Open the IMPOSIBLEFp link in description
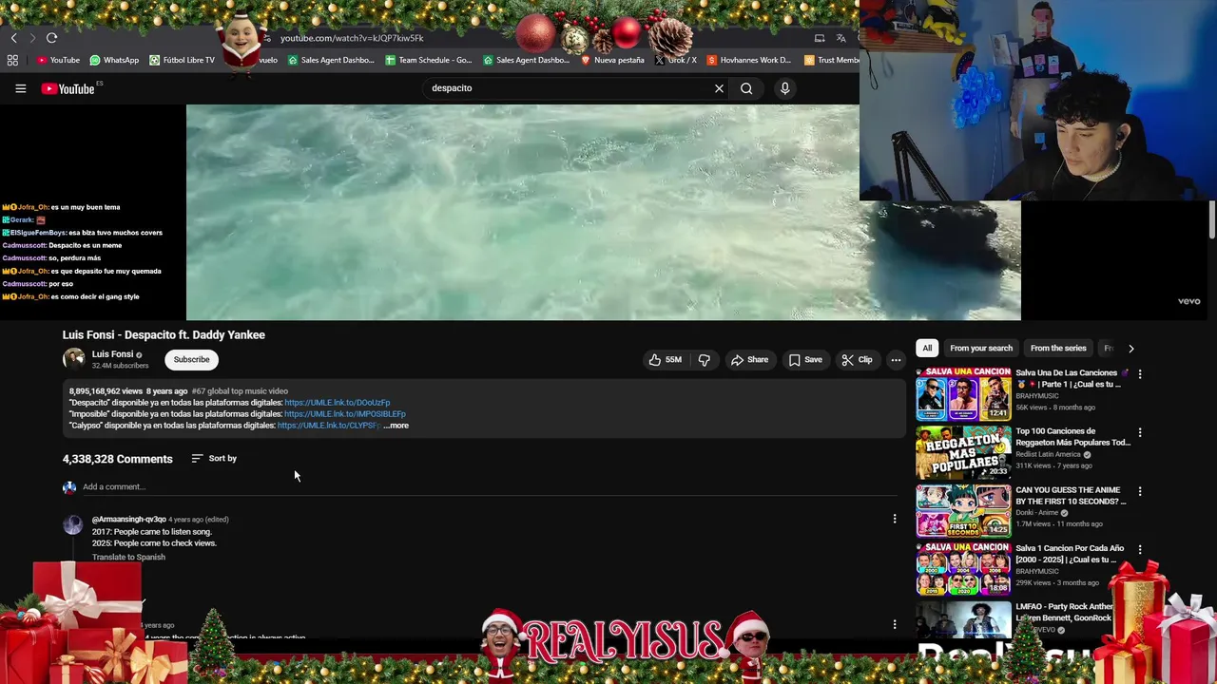Viewport: 1217px width, 684px height. (x=345, y=414)
